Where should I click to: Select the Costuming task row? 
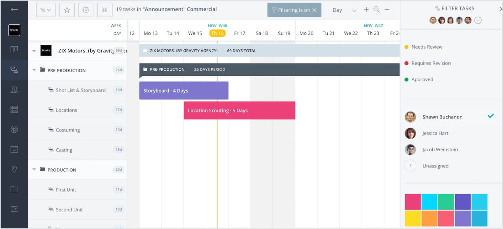click(77, 130)
